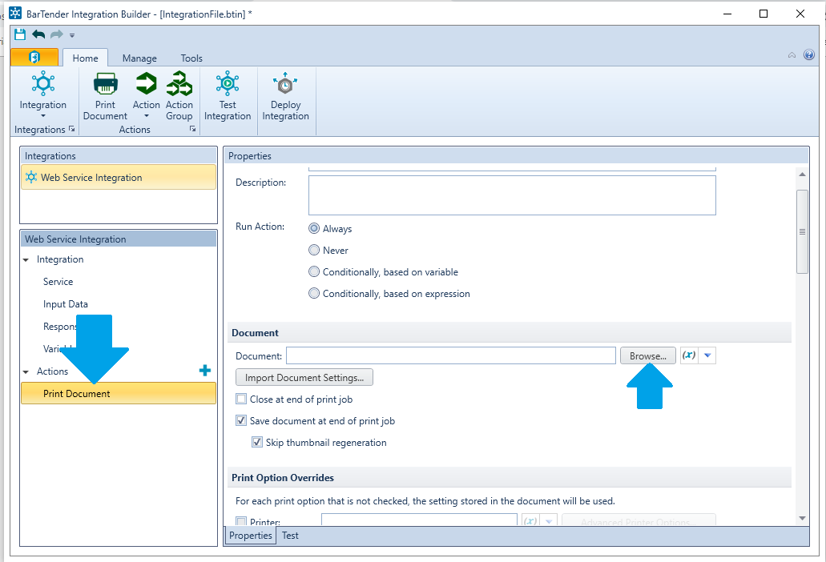Select Conditionally, based on expression option

click(314, 293)
